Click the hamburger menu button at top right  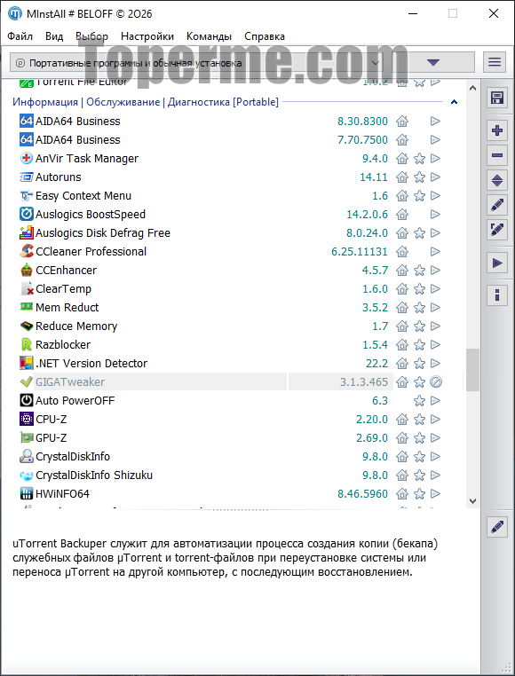point(495,62)
